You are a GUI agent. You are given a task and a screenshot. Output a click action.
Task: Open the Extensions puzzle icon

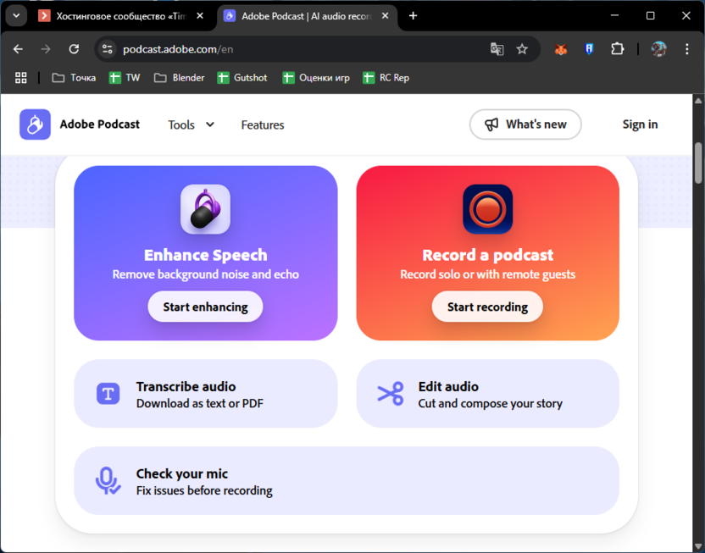coord(618,49)
